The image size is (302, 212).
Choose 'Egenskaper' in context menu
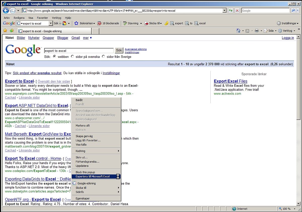click(x=96, y=198)
